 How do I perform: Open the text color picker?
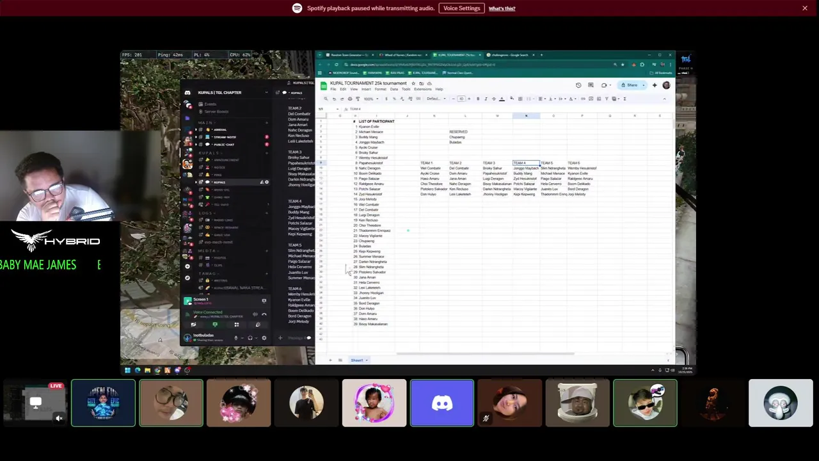502,99
